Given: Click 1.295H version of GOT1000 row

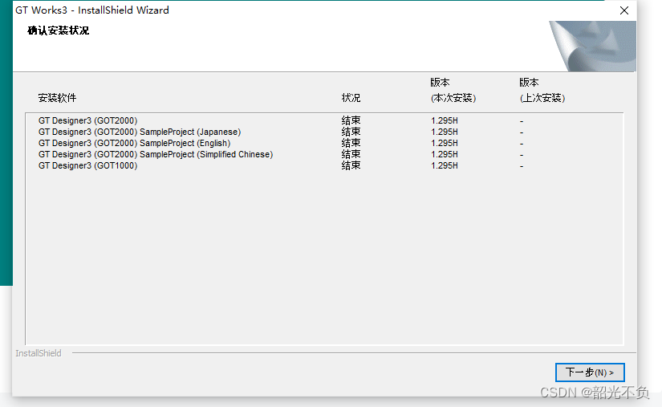Looking at the screenshot, I should pyautogui.click(x=445, y=165).
